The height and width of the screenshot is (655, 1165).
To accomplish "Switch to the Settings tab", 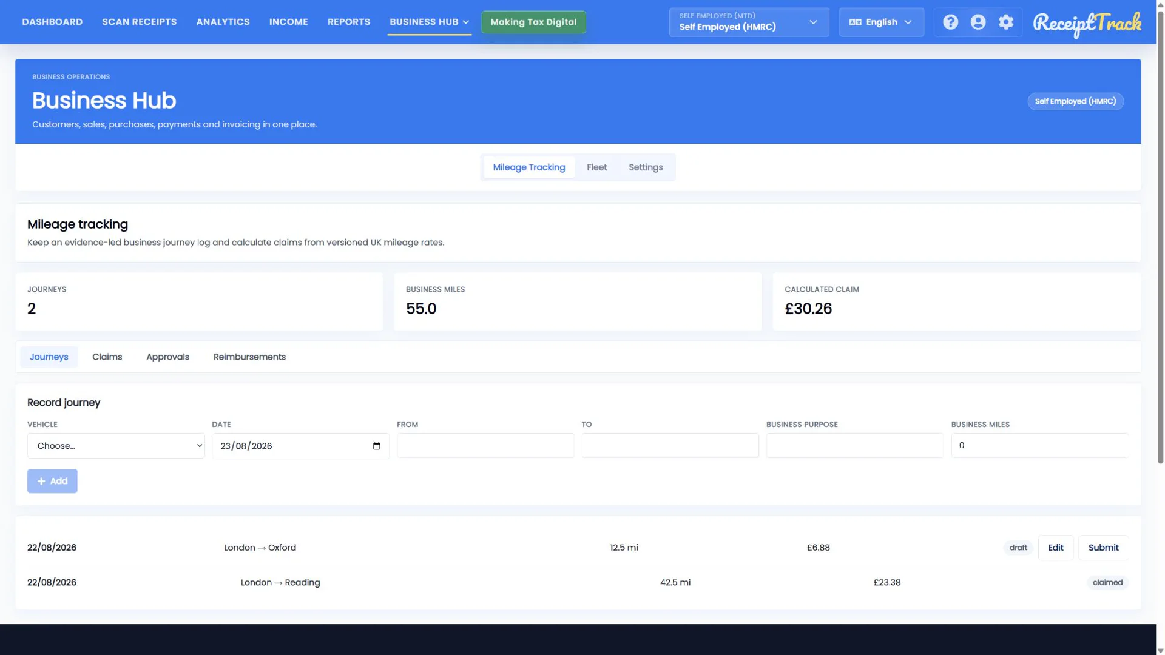I will (x=645, y=167).
